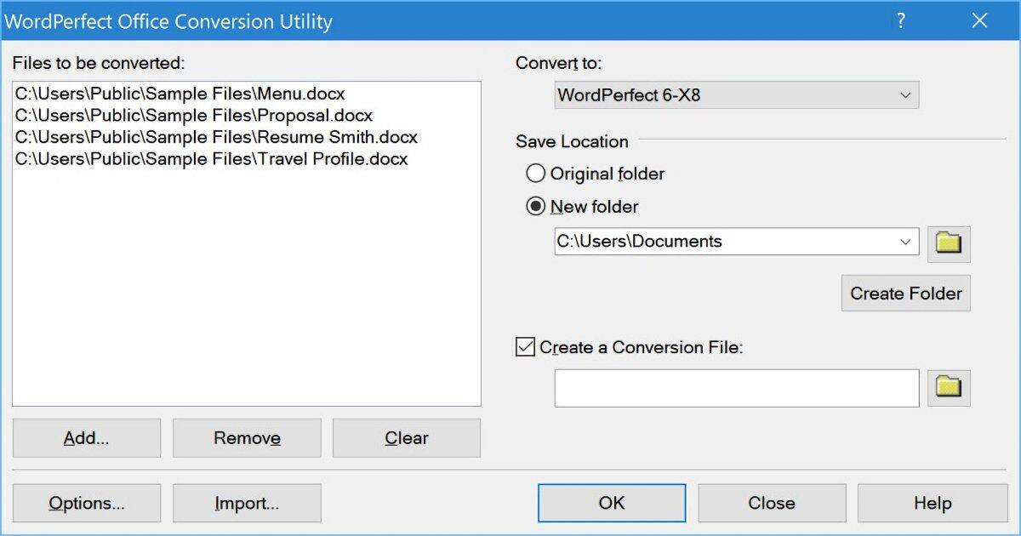
Task: Clear the list of files
Action: pos(406,438)
